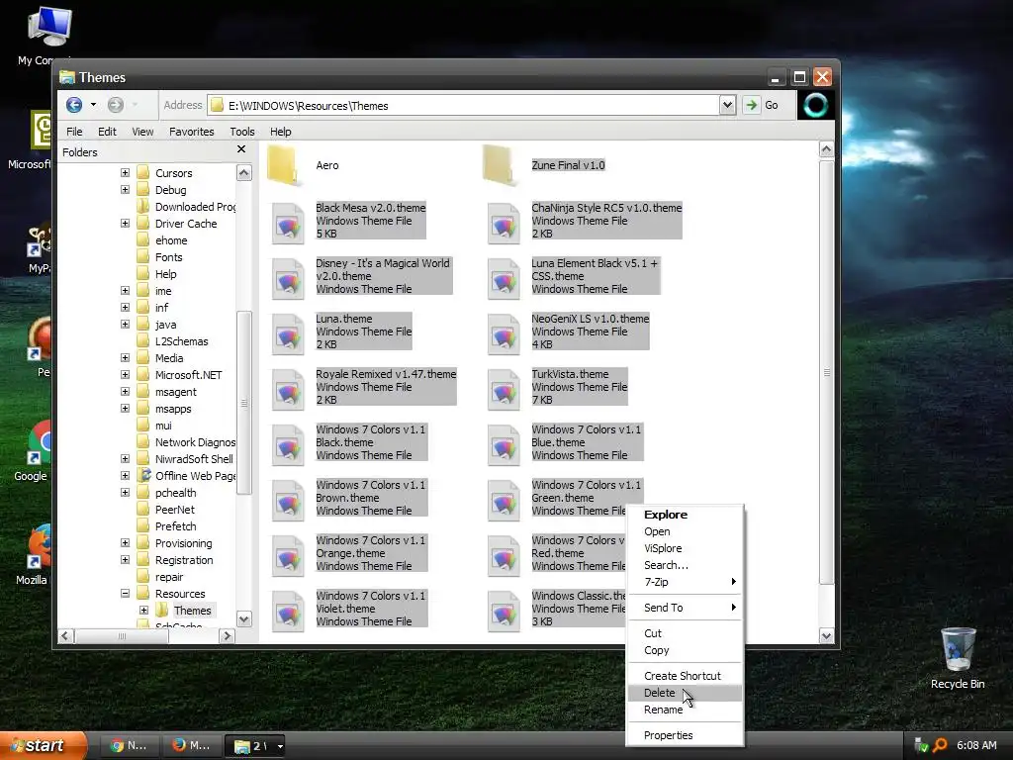Click the folder tree scroll right arrow
The image size is (1013, 760).
click(x=227, y=636)
